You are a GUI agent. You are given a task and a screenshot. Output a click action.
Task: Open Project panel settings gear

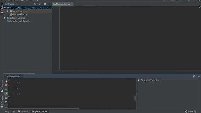coord(45,4)
